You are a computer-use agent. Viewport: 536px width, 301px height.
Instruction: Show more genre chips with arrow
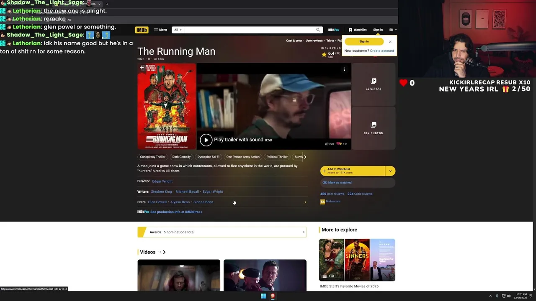pos(305,157)
